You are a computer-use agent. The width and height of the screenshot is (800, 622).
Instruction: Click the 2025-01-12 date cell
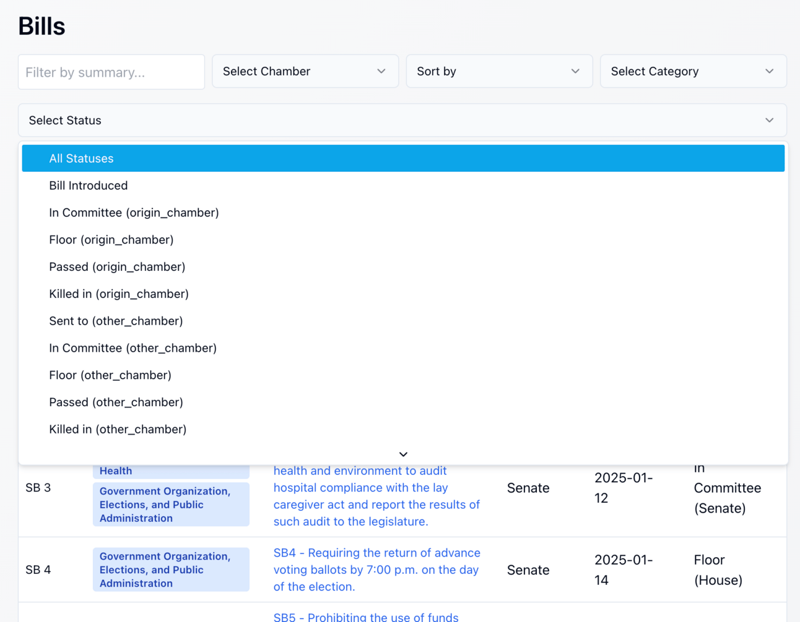[624, 488]
